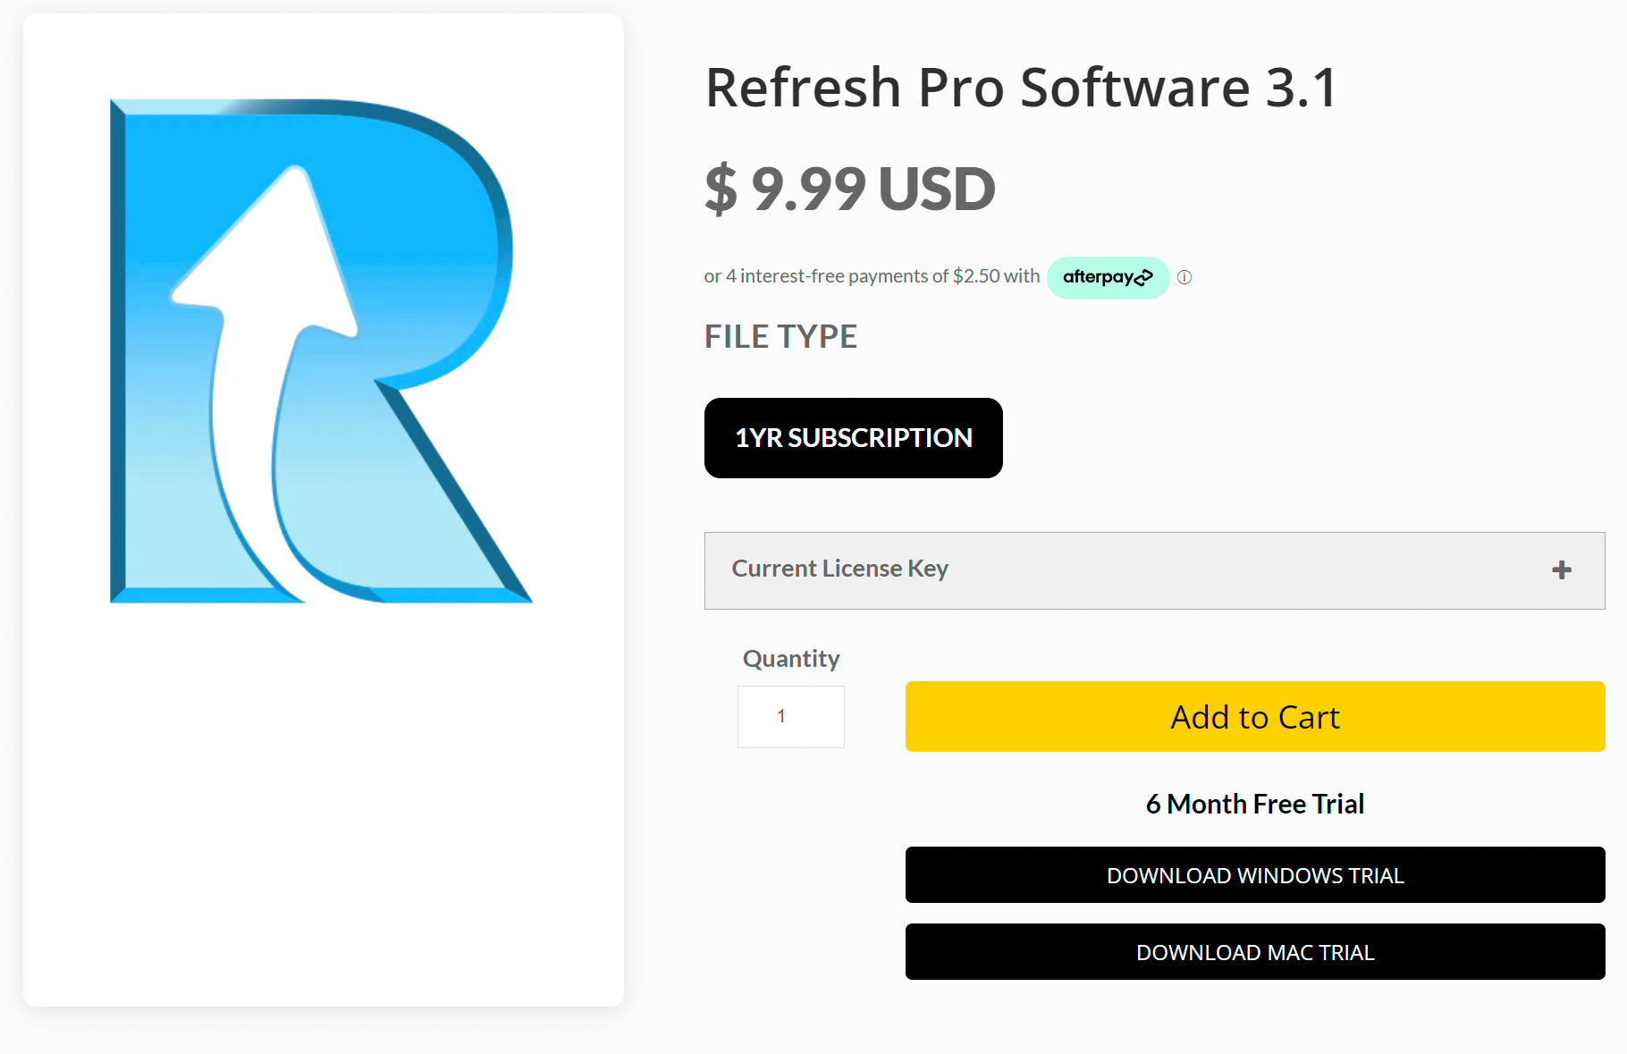
Task: Select the 1YR SUBSCRIPTION file type option
Action: tap(853, 438)
